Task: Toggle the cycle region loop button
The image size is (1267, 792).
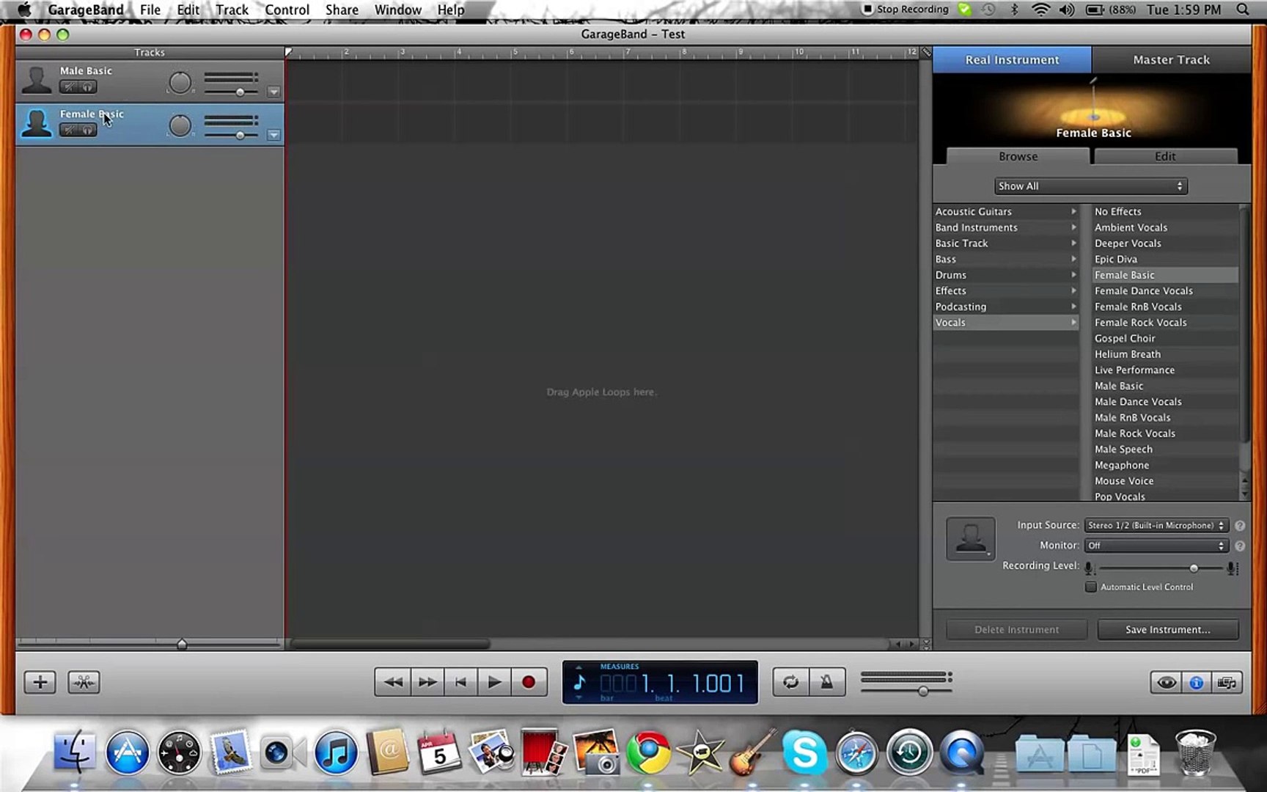Action: 791,682
